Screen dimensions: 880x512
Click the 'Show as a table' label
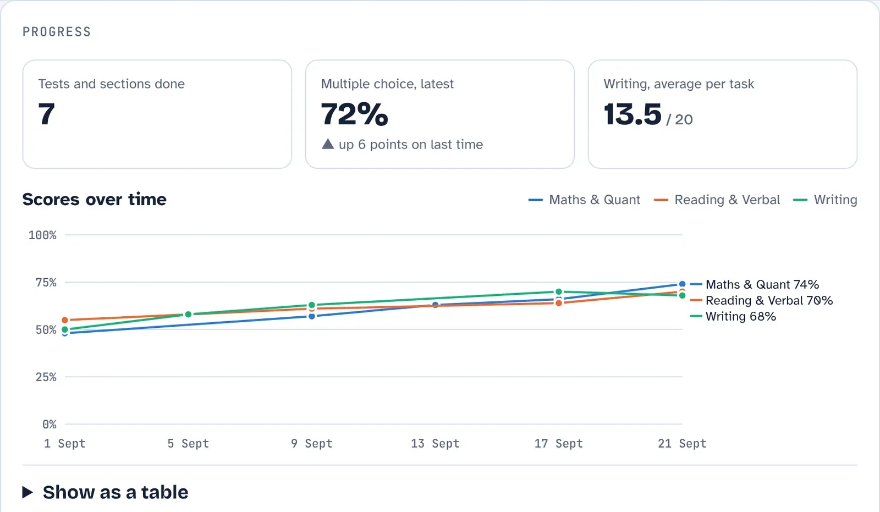pyautogui.click(x=116, y=492)
